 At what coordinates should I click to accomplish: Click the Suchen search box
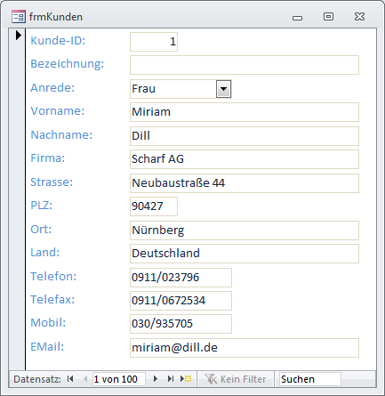pyautogui.click(x=310, y=379)
